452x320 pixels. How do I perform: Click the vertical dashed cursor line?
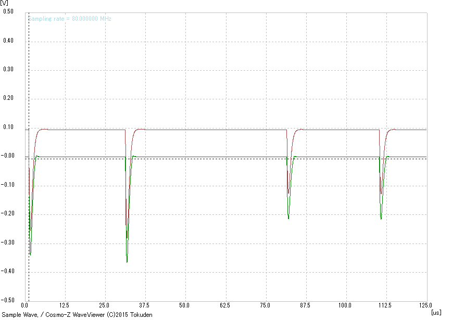29,78
